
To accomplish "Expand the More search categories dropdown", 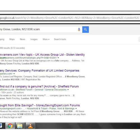I will [46, 39].
